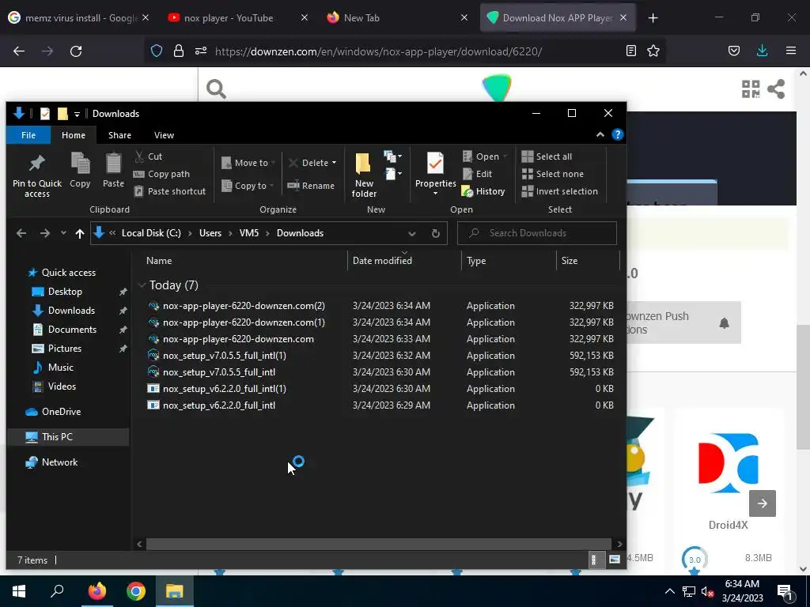
Task: Open new Firefox tab plus button
Action: tap(653, 18)
